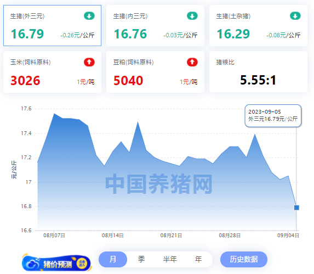Image resolution: width=314 pixels, height=274 pixels.
Task: Switch chart to 半年 range
Action: coord(170,259)
